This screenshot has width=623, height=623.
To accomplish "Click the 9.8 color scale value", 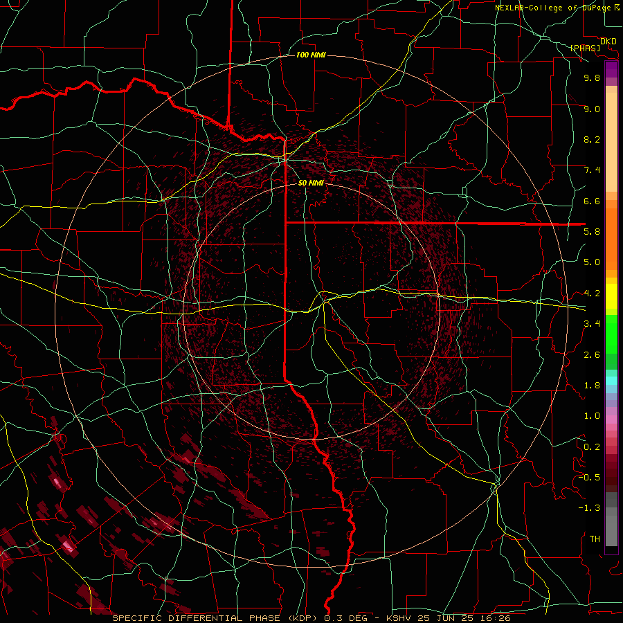I will 592,78.
